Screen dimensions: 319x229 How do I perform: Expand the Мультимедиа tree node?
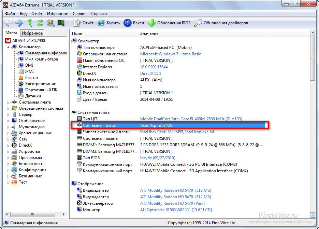(x=9, y=127)
